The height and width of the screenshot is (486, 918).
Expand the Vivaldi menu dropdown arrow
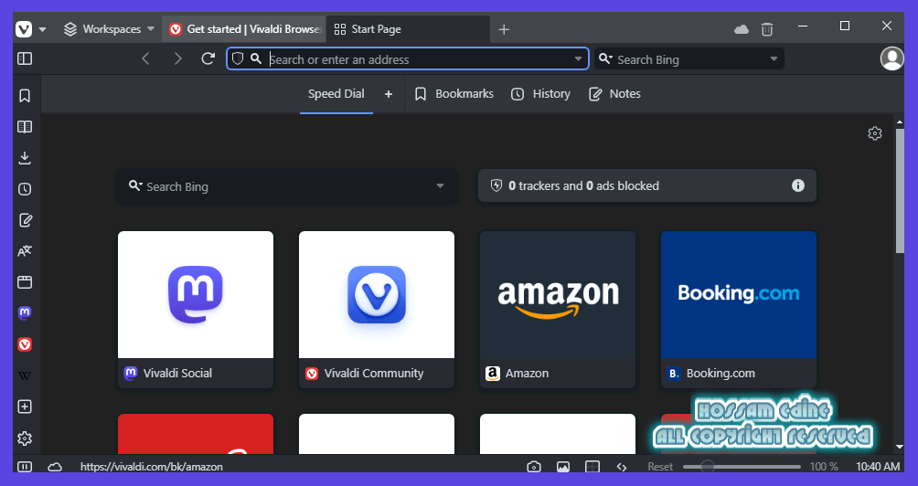coord(43,29)
